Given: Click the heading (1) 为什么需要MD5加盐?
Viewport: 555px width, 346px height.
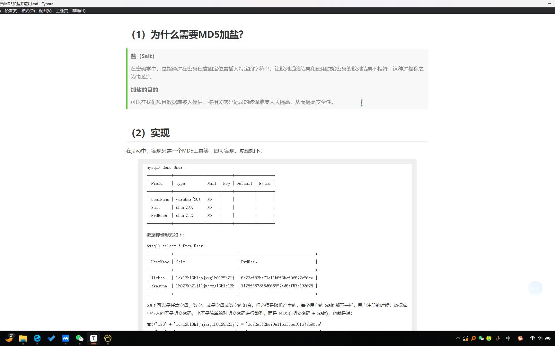Looking at the screenshot, I should pyautogui.click(x=188, y=34).
